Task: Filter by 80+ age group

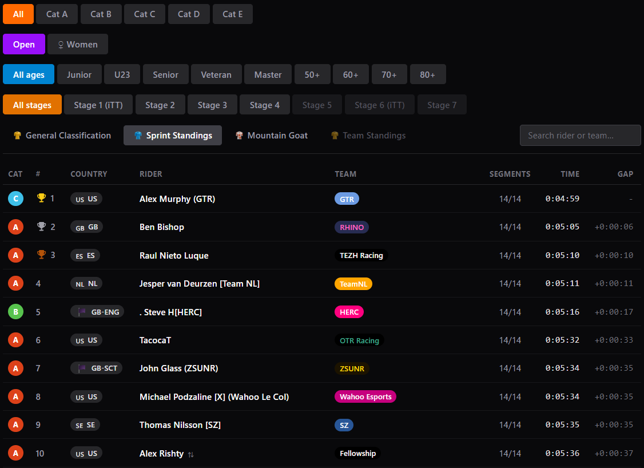Action: coord(428,74)
